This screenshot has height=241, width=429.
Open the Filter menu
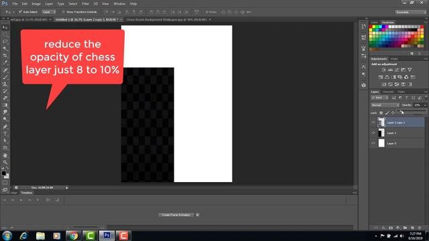[x=85, y=4]
